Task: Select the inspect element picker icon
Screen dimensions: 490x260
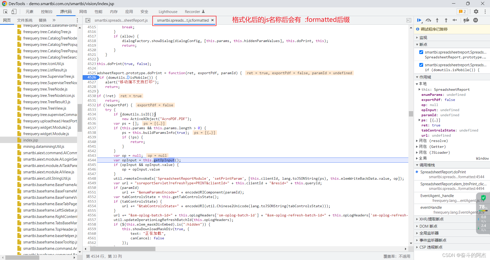Action: pos(5,11)
